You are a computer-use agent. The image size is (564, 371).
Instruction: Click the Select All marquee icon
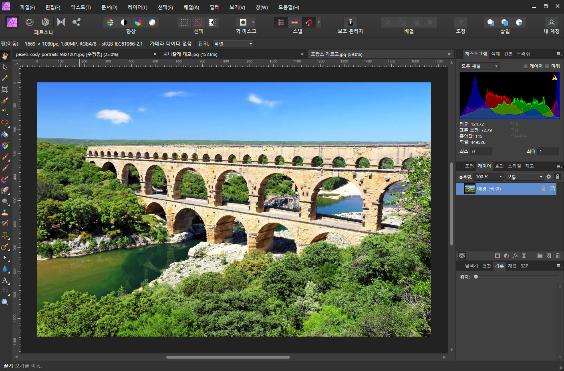184,22
